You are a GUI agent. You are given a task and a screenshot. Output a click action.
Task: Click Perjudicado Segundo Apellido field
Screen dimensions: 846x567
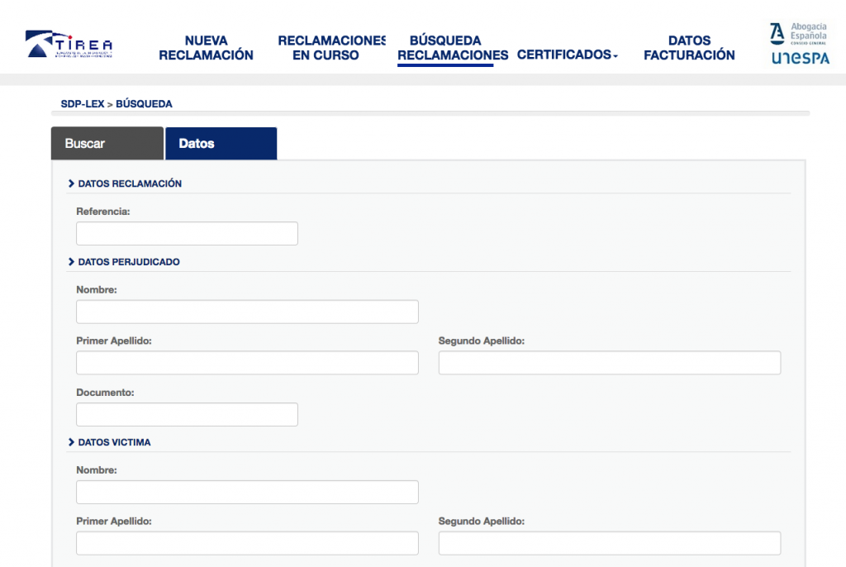point(610,363)
